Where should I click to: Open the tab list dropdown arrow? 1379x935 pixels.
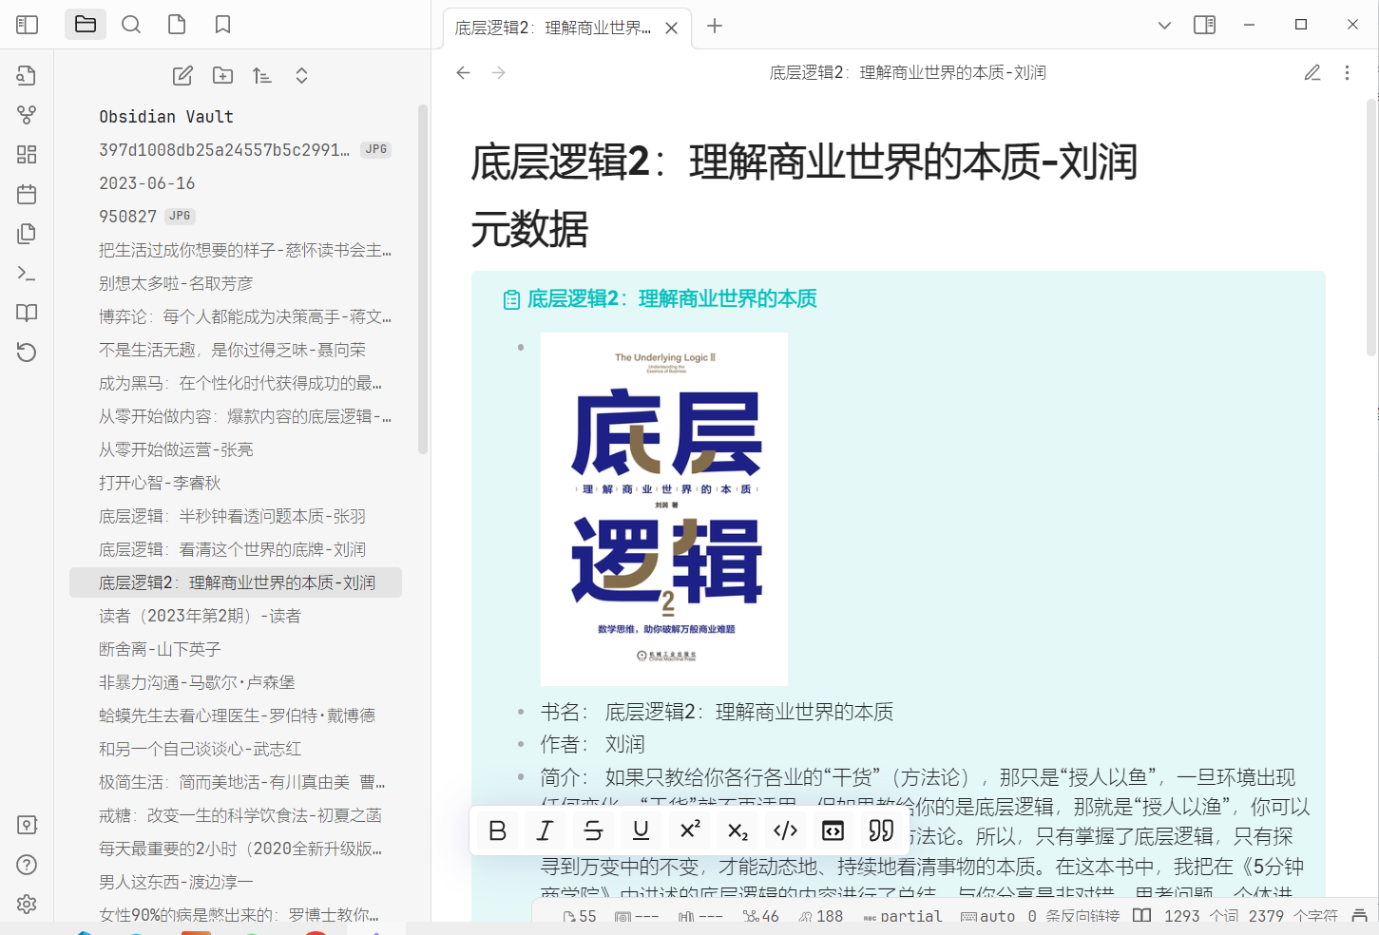1164,26
